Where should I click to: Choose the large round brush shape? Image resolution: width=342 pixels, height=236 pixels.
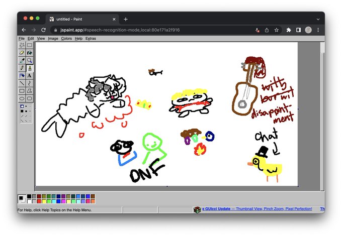(22, 106)
